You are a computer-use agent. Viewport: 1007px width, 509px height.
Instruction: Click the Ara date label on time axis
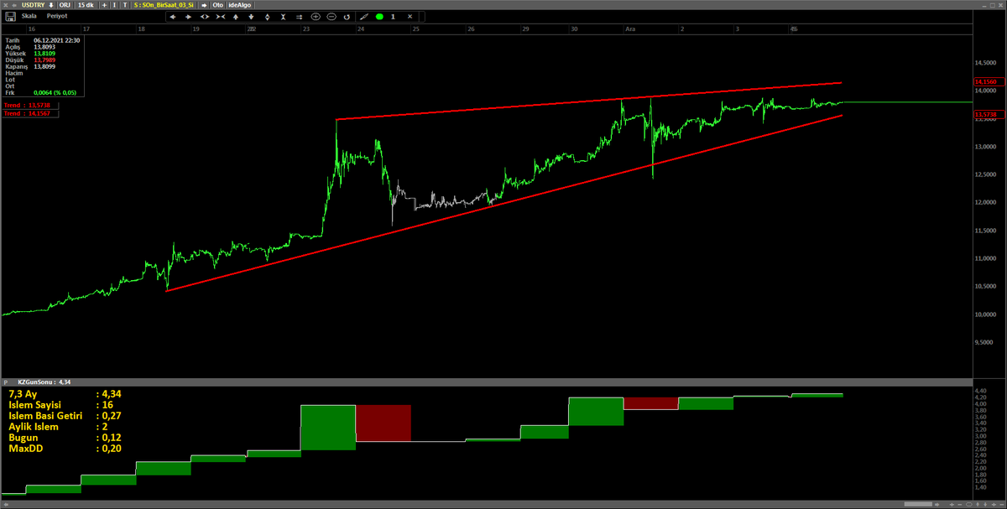tap(630, 29)
